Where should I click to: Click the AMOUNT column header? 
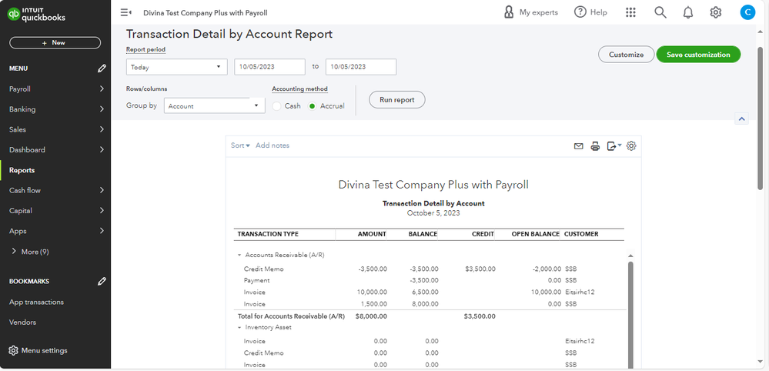(372, 234)
